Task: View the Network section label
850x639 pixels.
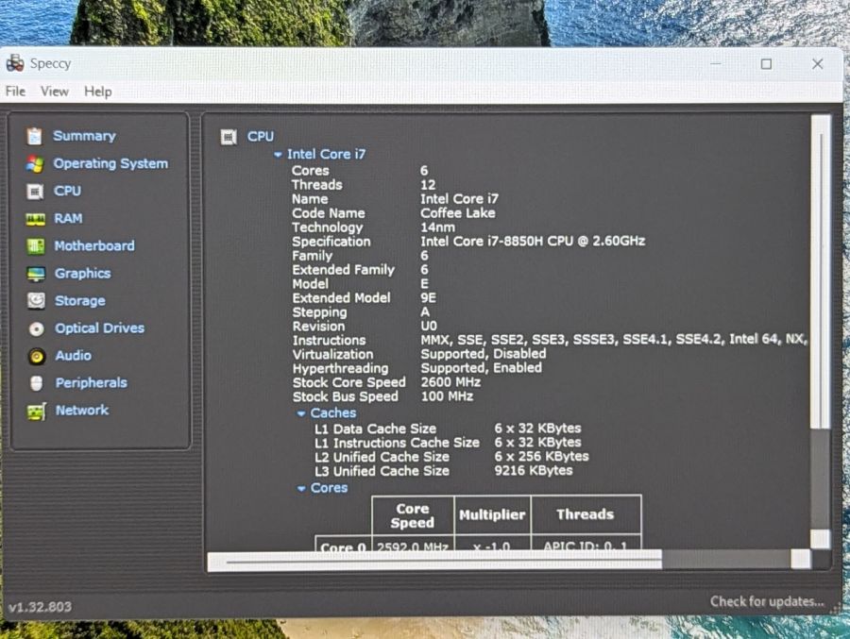Action: pos(82,410)
